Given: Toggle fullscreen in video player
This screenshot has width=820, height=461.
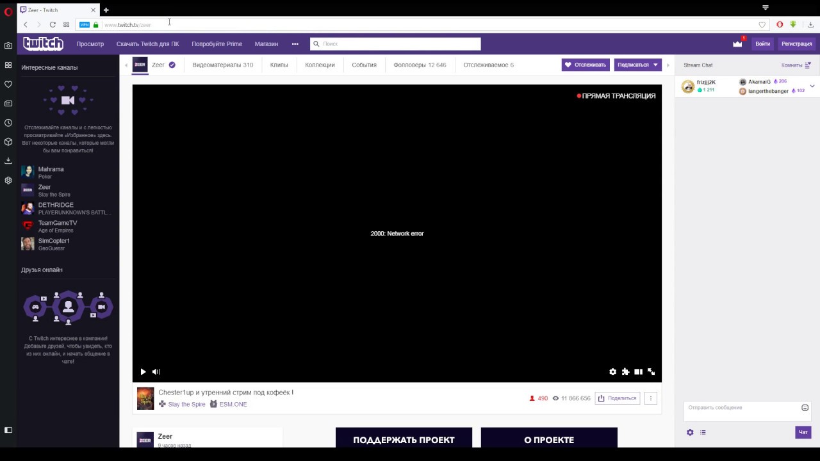Looking at the screenshot, I should 651,371.
